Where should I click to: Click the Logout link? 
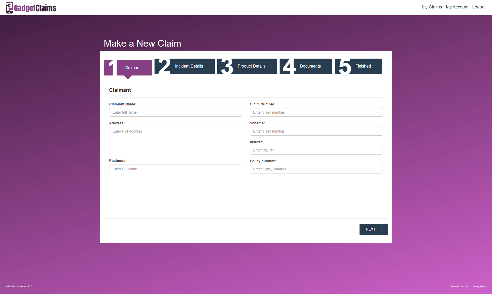(479, 7)
